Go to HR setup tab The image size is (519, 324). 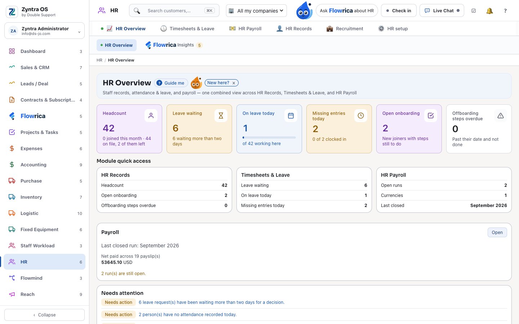(x=393, y=29)
